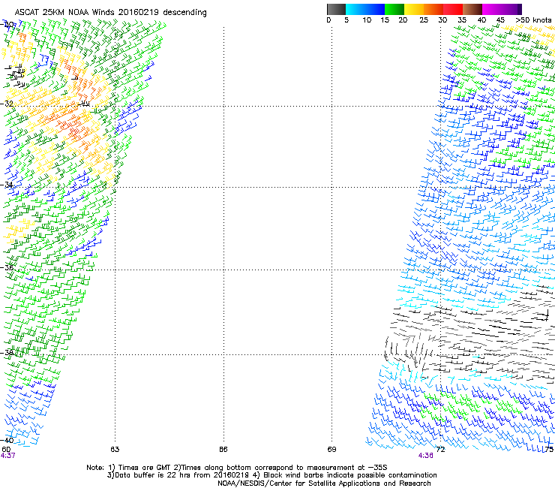The width and height of the screenshot is (555, 488).
Task: Click the '25' legend scale number
Action: (424, 20)
